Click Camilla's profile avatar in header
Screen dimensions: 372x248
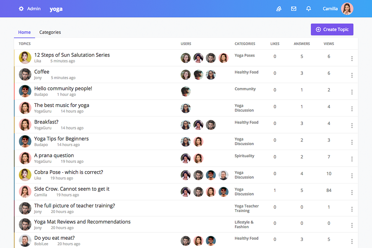(347, 9)
